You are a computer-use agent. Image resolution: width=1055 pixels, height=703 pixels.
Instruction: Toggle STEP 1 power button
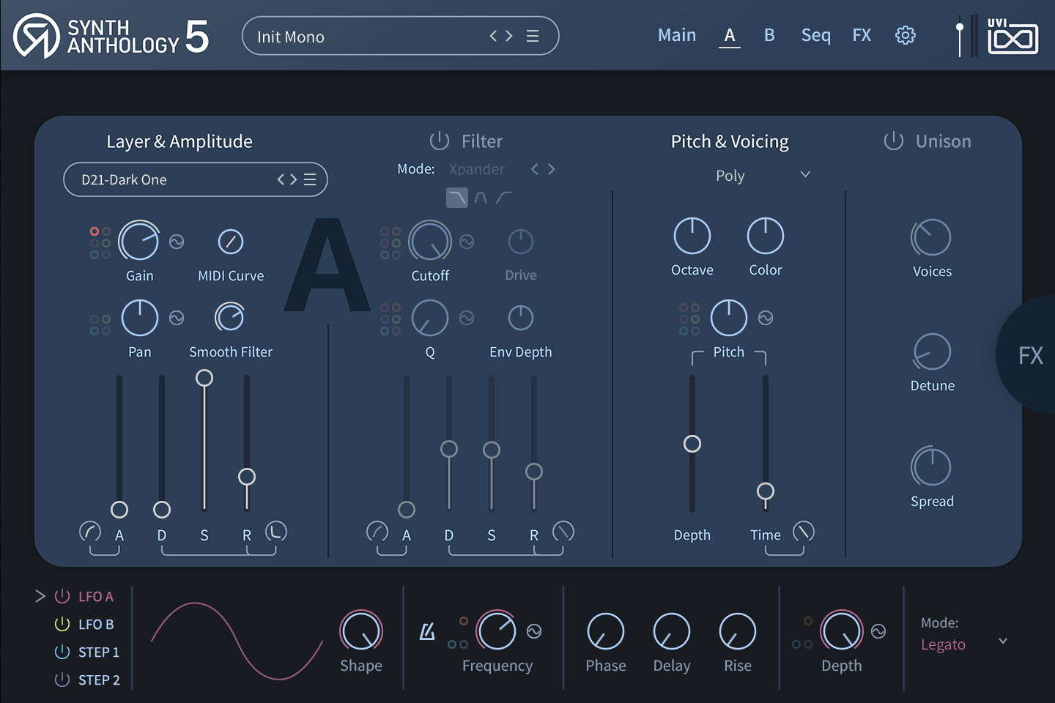pos(62,652)
